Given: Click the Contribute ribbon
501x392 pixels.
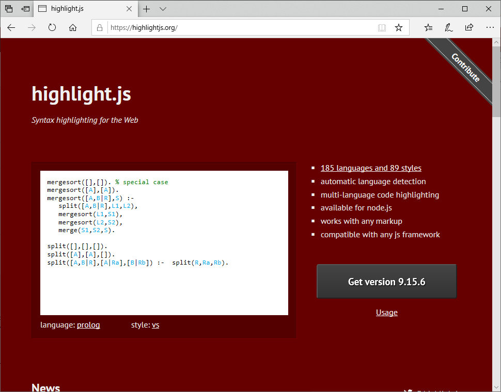Looking at the screenshot, I should tap(465, 68).
